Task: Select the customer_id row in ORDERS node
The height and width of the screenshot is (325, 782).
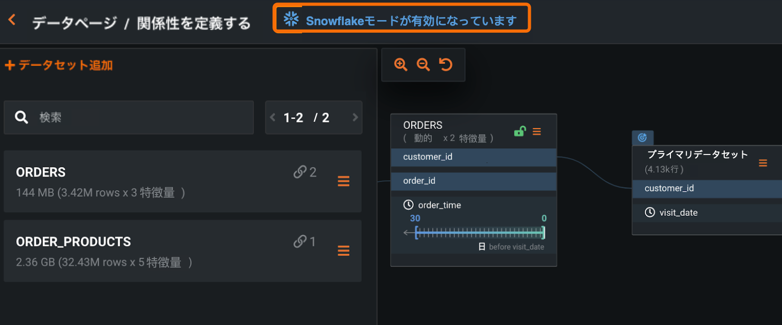Action: 473,157
